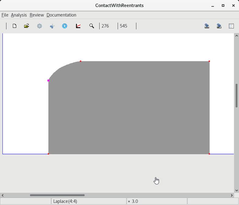The height and width of the screenshot is (205, 239).
Task: Click the scroll-right arrow at bottom
Action: (232, 195)
